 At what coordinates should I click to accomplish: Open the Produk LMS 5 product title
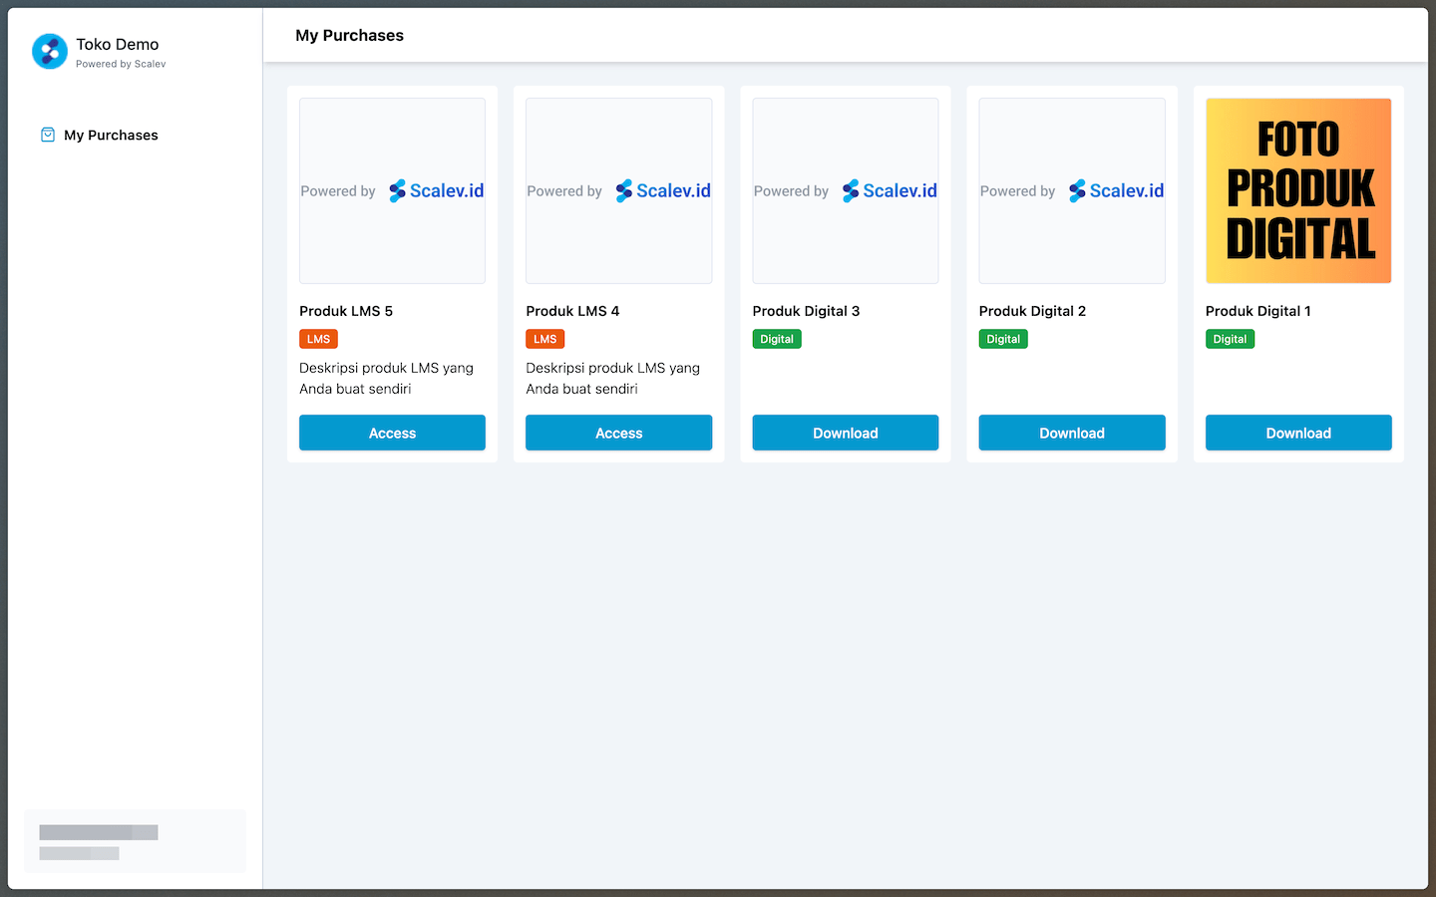pos(346,311)
